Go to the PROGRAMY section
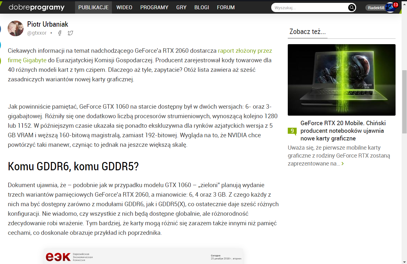Viewport: 407px width, 264px height. click(x=154, y=7)
